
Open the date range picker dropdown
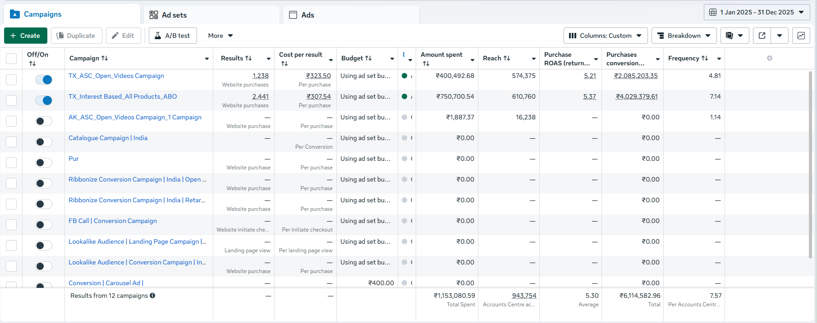[x=757, y=12]
